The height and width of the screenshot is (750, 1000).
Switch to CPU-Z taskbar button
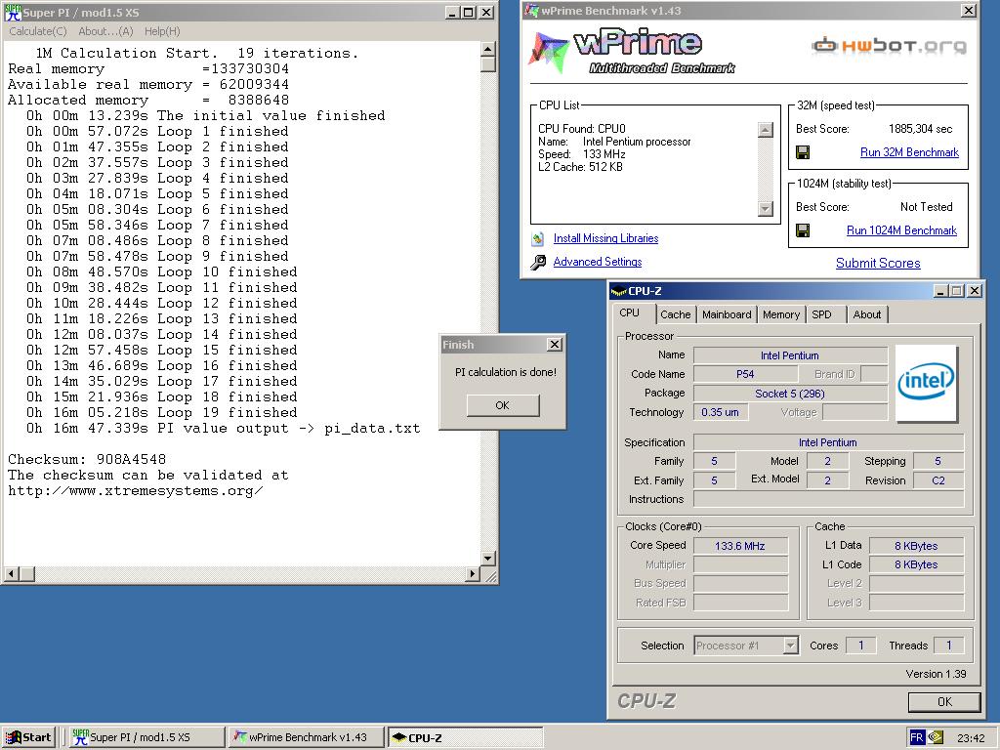465,737
